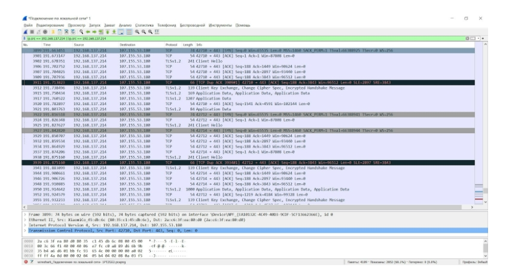Expand the Transmission Control Protocol row
Image resolution: width=509 pixels, height=280 pixels.
[x=25, y=230]
